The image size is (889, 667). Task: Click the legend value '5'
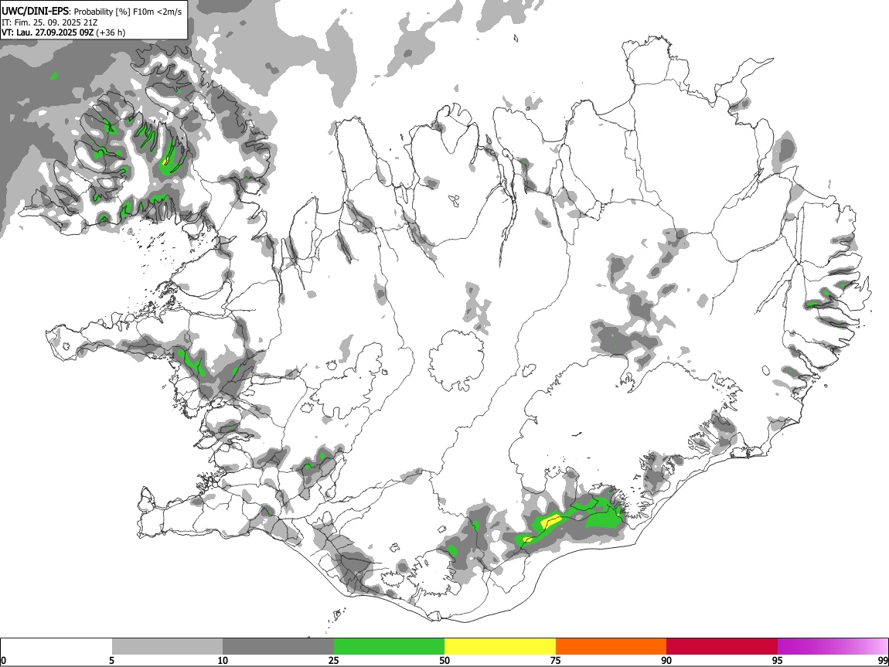pos(111,660)
